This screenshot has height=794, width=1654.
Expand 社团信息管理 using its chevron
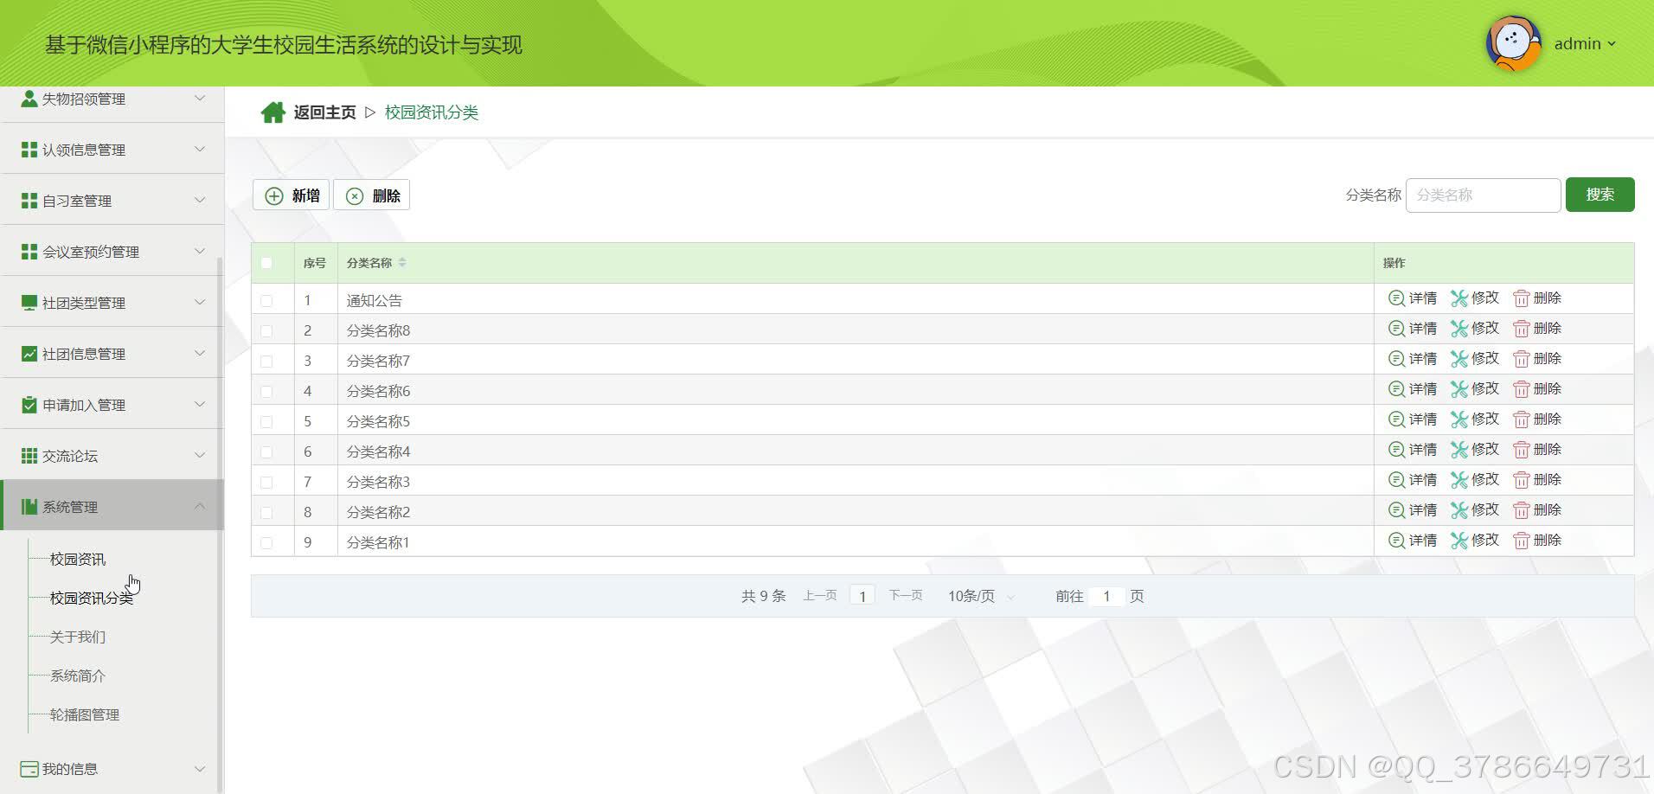tap(200, 353)
